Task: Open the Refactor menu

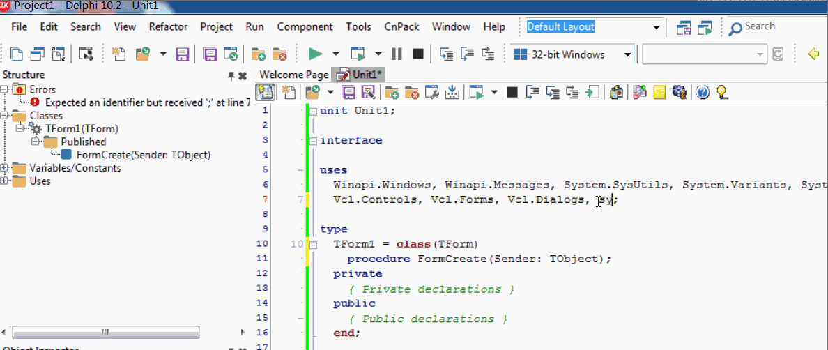Action: tap(168, 27)
